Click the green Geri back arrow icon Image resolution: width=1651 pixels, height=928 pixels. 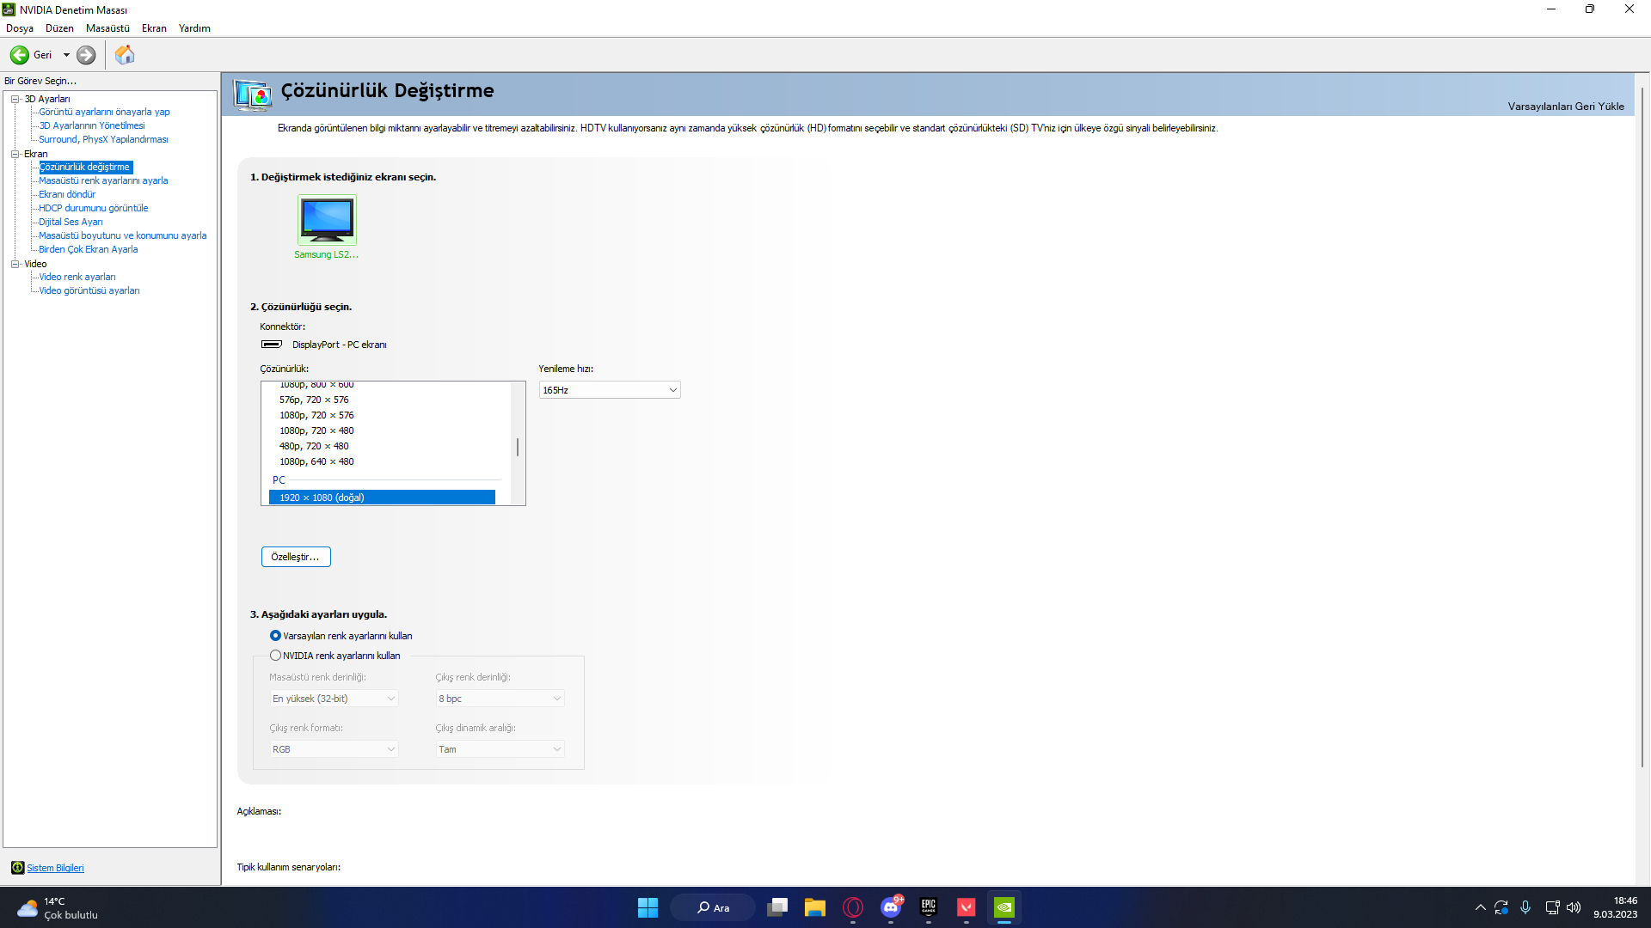19,55
